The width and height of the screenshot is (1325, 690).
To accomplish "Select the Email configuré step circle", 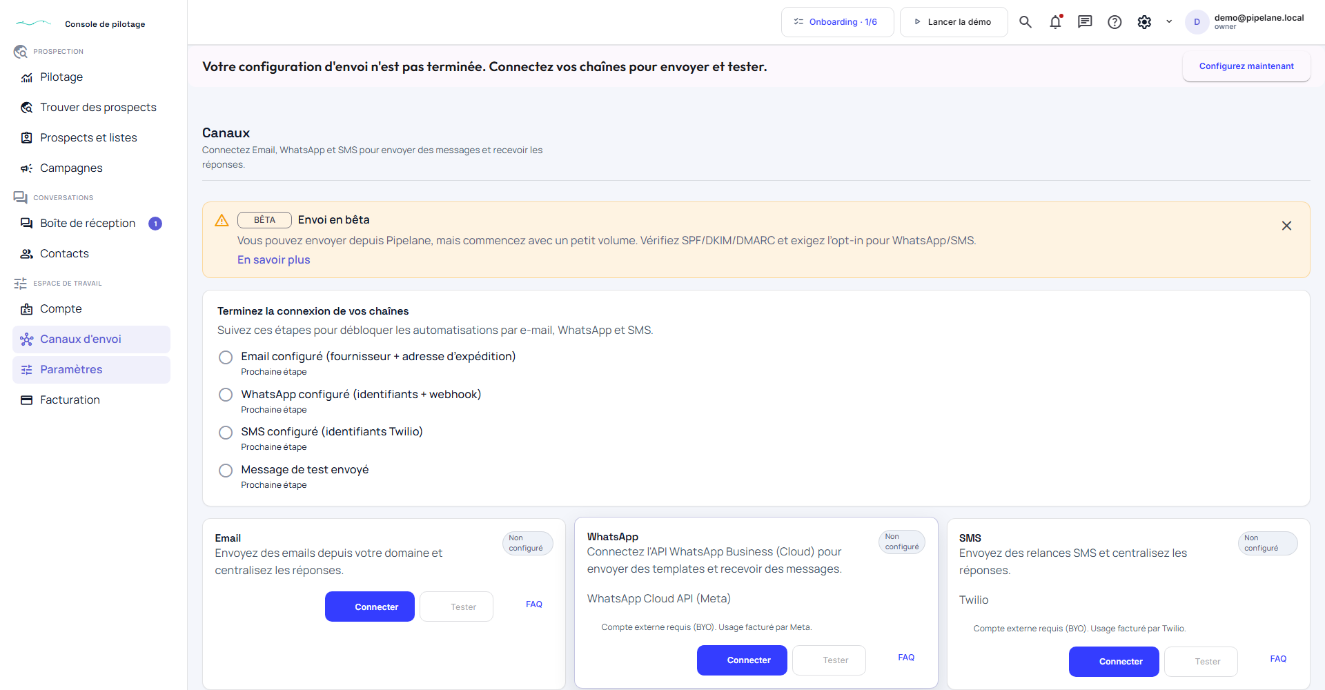I will pyautogui.click(x=226, y=357).
